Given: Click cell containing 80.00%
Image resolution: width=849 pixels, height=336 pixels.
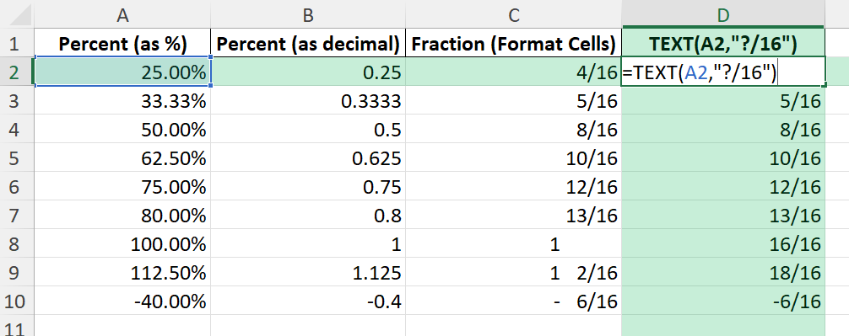Looking at the screenshot, I should pos(122,215).
